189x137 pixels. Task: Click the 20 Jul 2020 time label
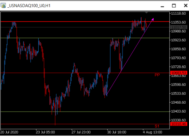click(x=9, y=132)
